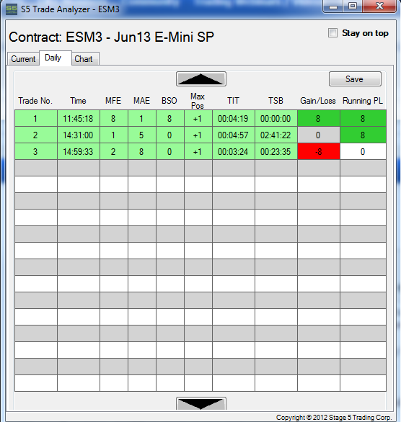Click the TIT value 00:03:24
The image size is (401, 422).
click(234, 151)
